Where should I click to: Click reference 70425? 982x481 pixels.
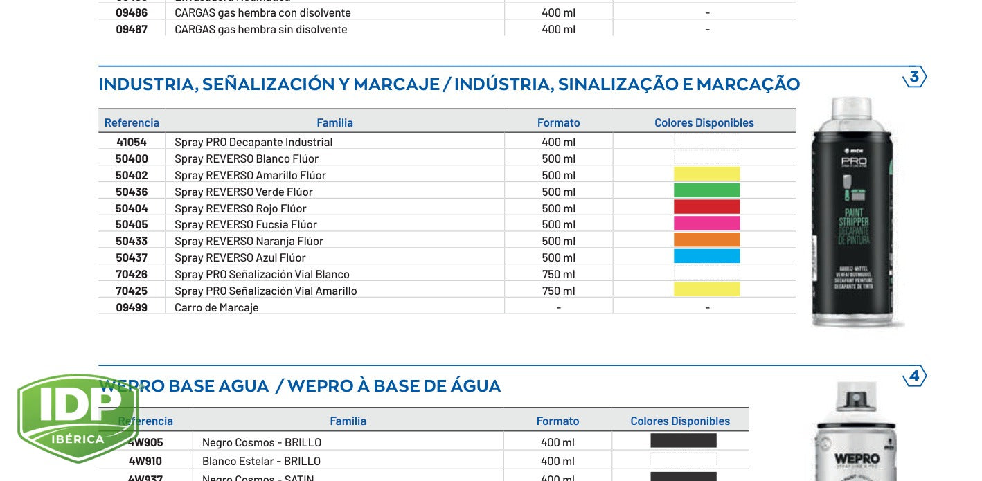(132, 291)
